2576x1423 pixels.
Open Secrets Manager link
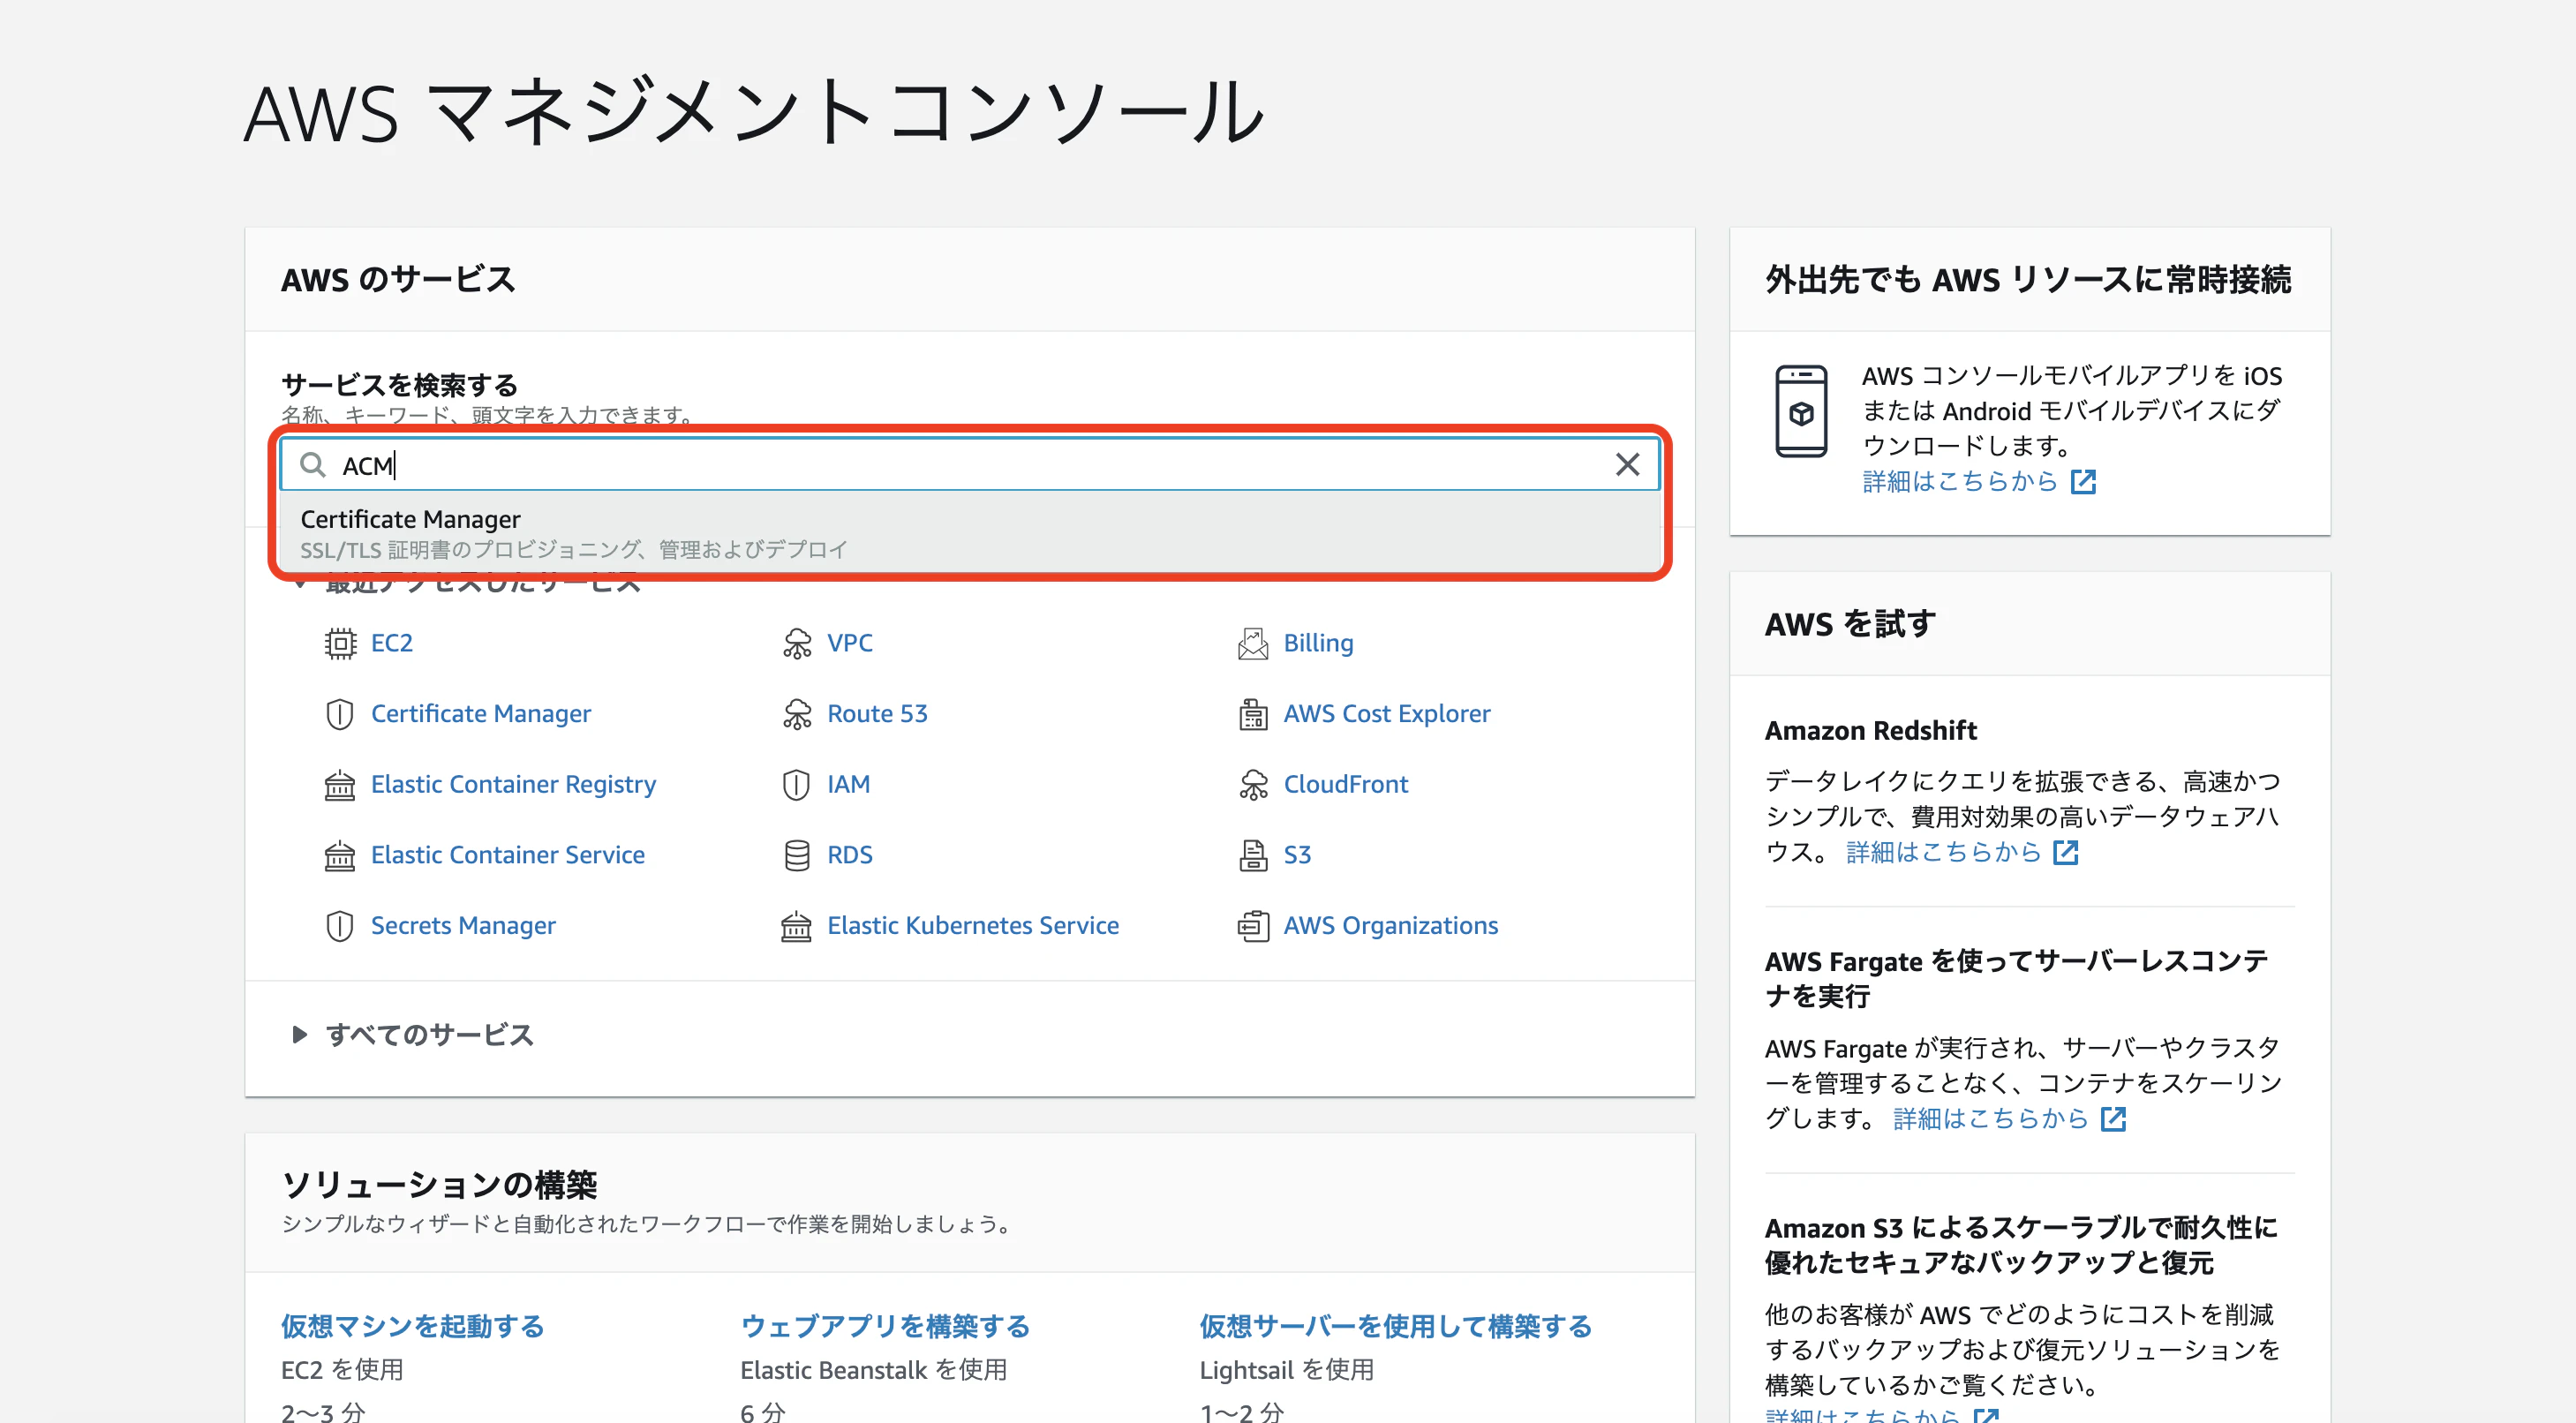tap(463, 926)
